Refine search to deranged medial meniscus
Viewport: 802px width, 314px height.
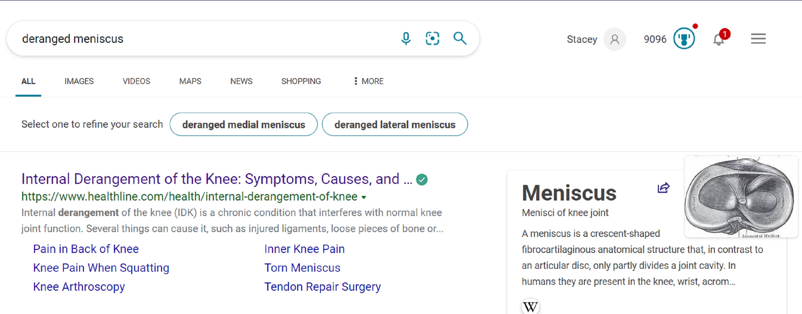click(x=243, y=124)
